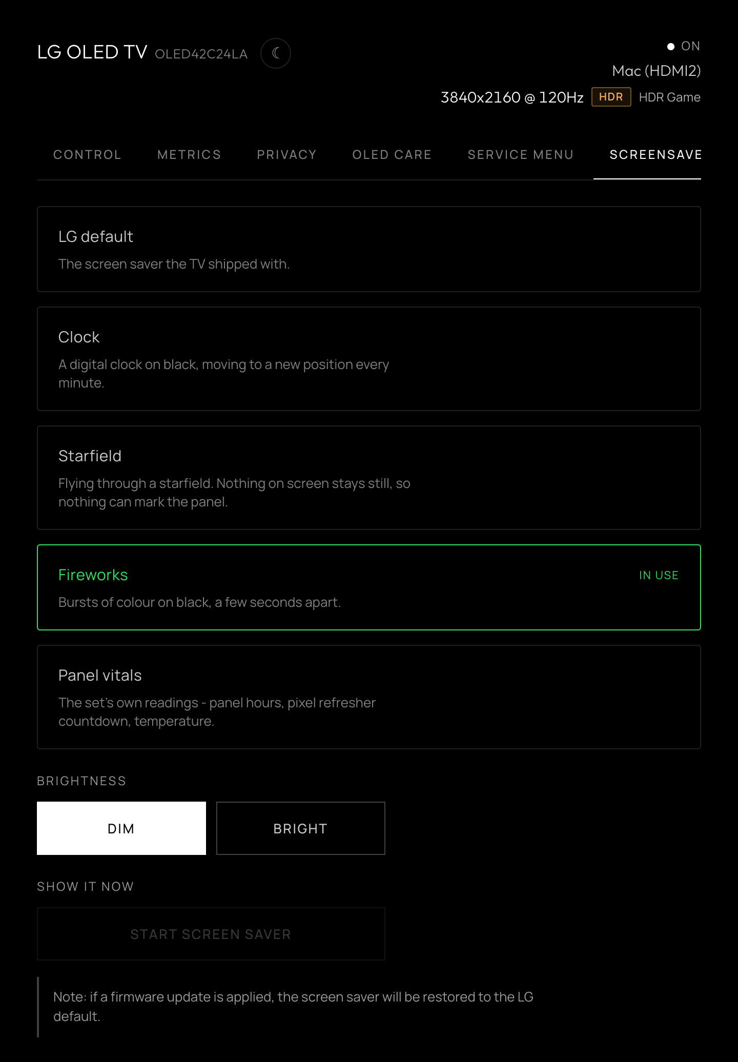Click the white ON status dot
The height and width of the screenshot is (1062, 738).
(670, 47)
